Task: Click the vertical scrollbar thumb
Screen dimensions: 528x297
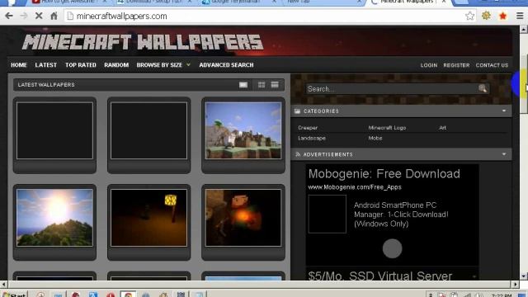Action: pos(524,83)
